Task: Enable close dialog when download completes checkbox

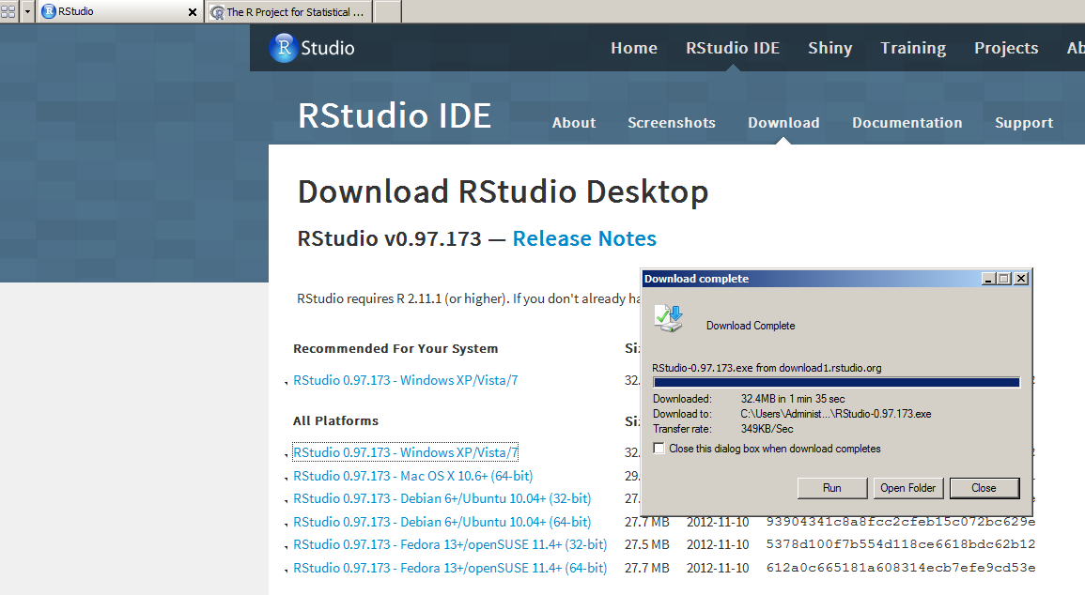Action: [659, 449]
